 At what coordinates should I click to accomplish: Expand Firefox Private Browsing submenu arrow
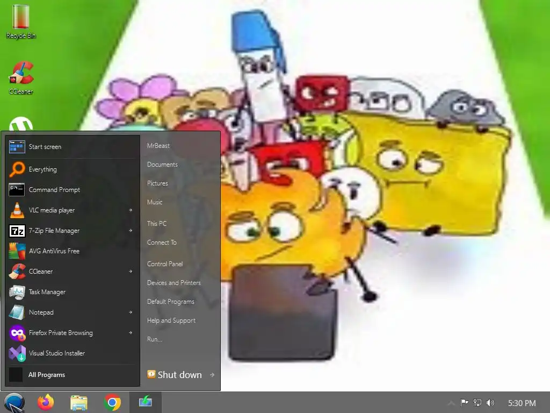(131, 332)
